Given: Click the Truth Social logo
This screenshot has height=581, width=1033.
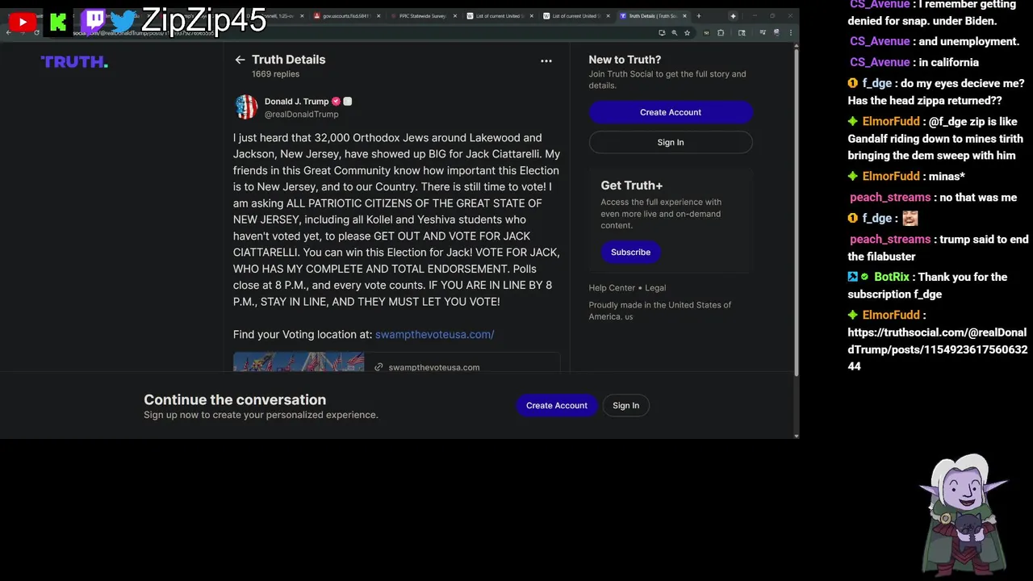Looking at the screenshot, I should pos(74,62).
